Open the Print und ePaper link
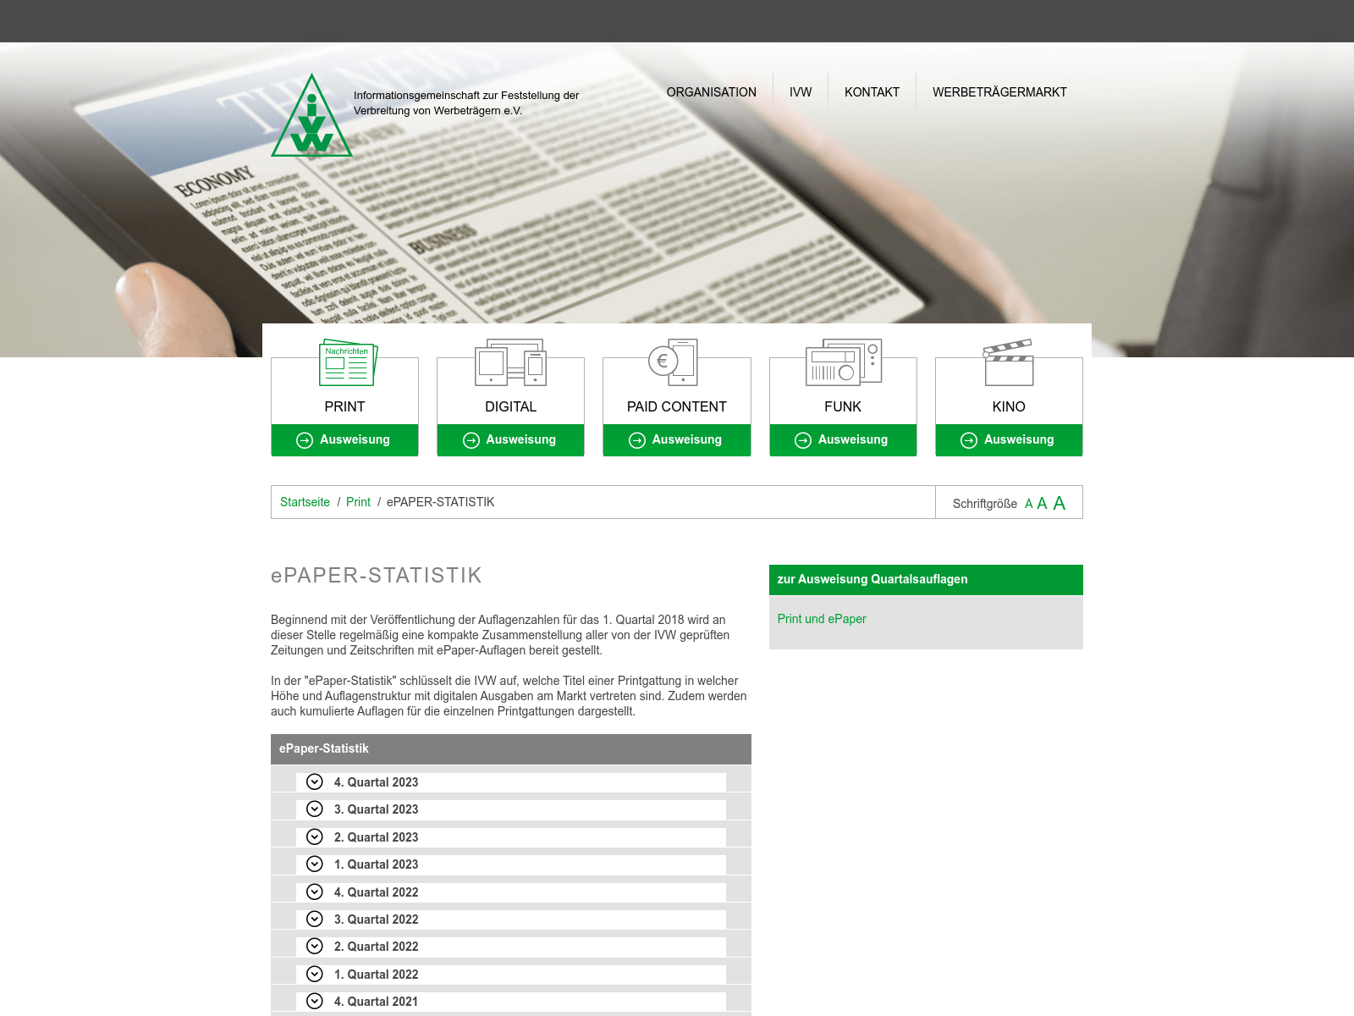Viewport: 1354px width, 1016px height. tap(822, 619)
